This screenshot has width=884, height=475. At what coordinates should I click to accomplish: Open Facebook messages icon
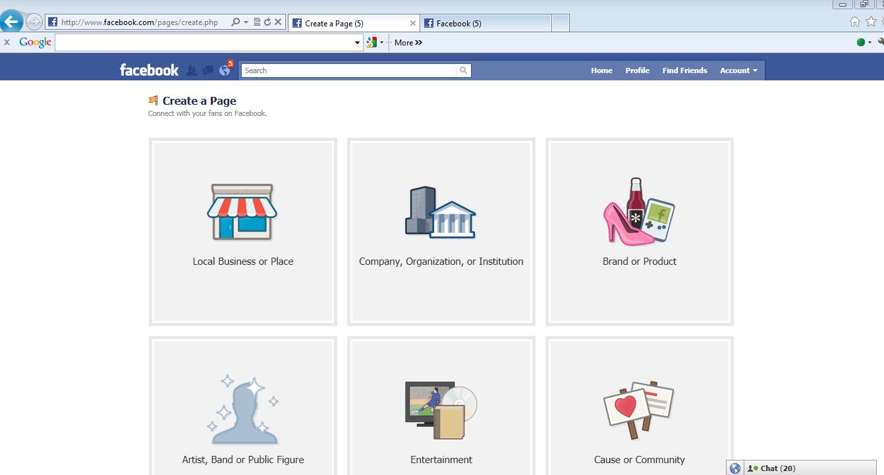(208, 70)
